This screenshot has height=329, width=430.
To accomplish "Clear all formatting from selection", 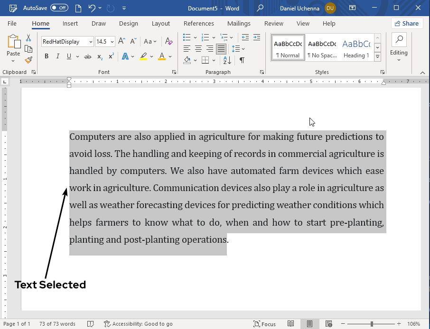I will point(168,42).
